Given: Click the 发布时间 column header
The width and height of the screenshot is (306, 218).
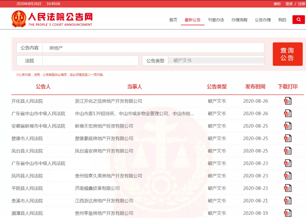Looking at the screenshot, I should pyautogui.click(x=255, y=87).
